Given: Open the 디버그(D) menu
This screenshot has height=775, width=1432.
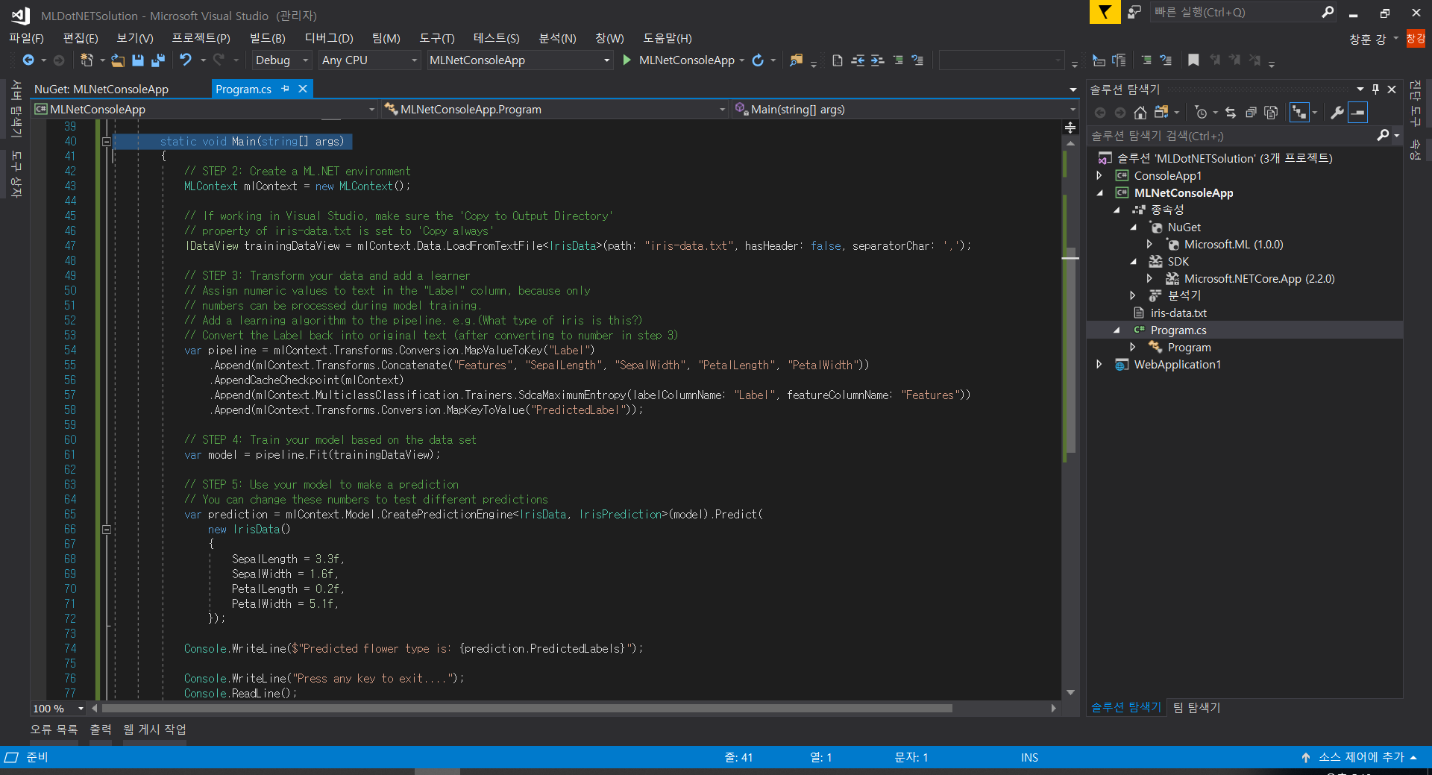Looking at the screenshot, I should pos(329,38).
